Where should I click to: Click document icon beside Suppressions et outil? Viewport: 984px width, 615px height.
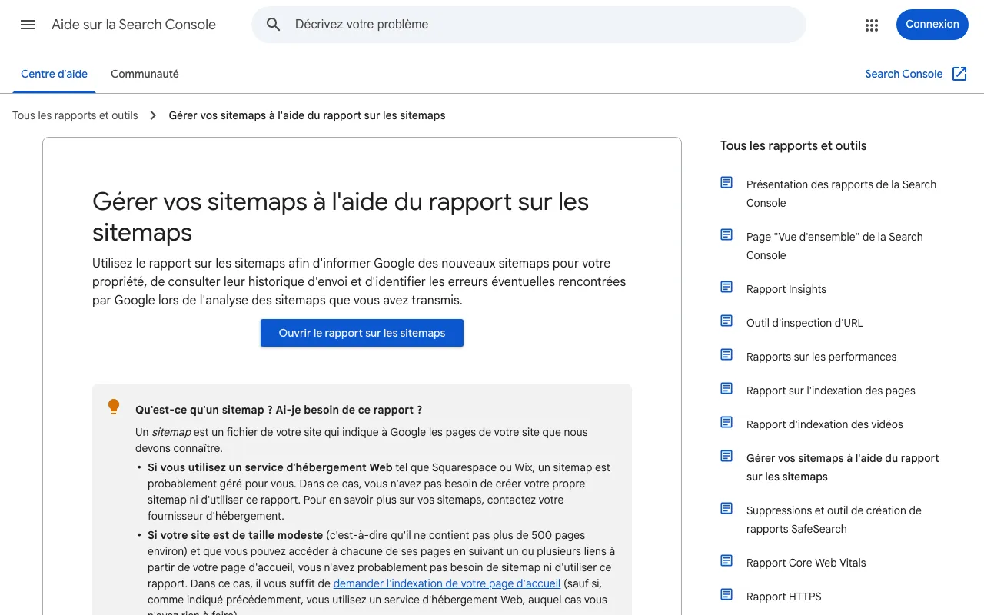pyautogui.click(x=726, y=508)
